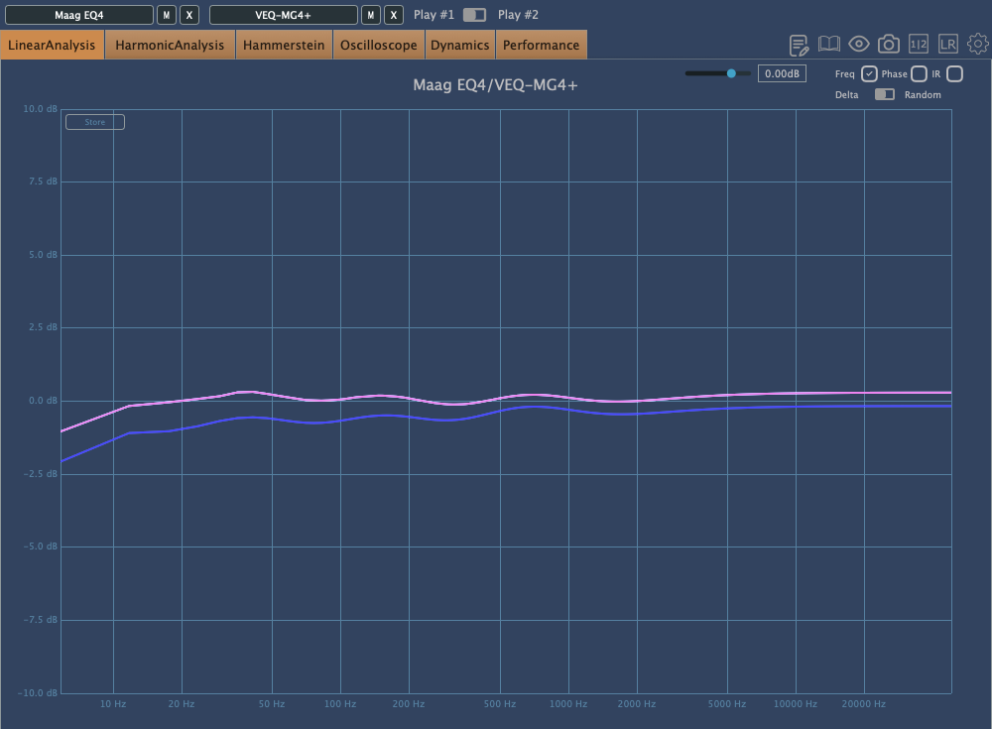Screen dimensions: 992x729
Task: Toggle the Delta / Random switch
Action: (x=885, y=94)
